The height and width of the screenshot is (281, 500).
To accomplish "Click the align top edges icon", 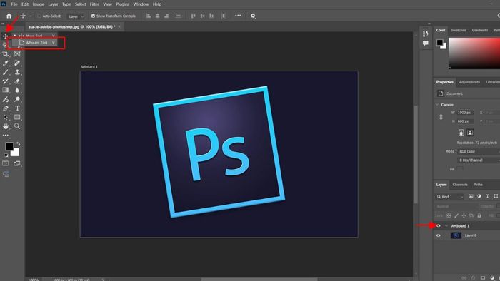I will [194, 16].
